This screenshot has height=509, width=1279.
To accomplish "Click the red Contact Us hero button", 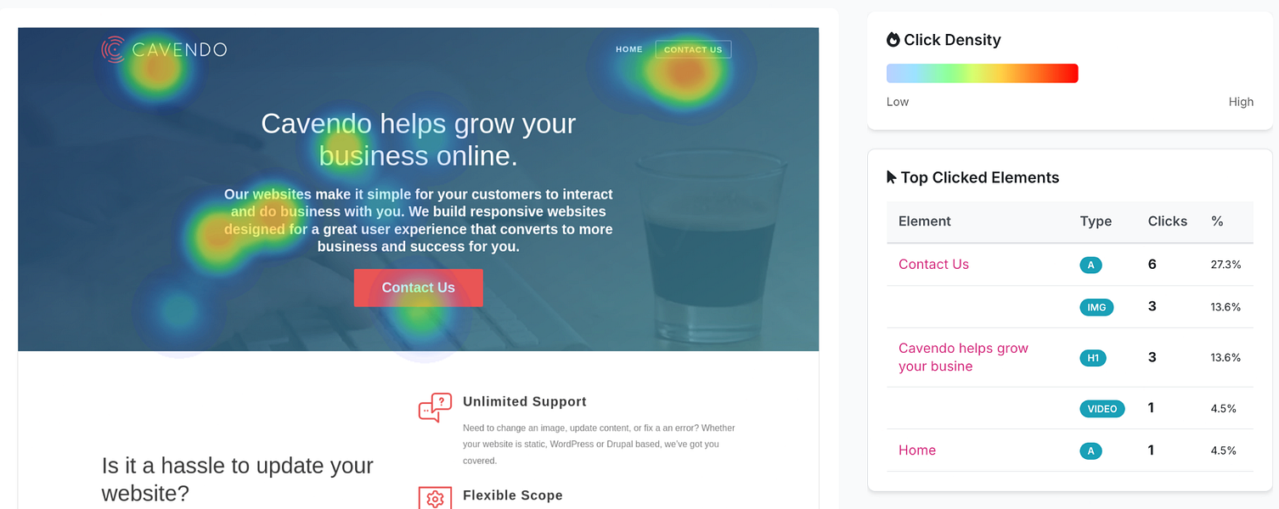I will click(419, 288).
